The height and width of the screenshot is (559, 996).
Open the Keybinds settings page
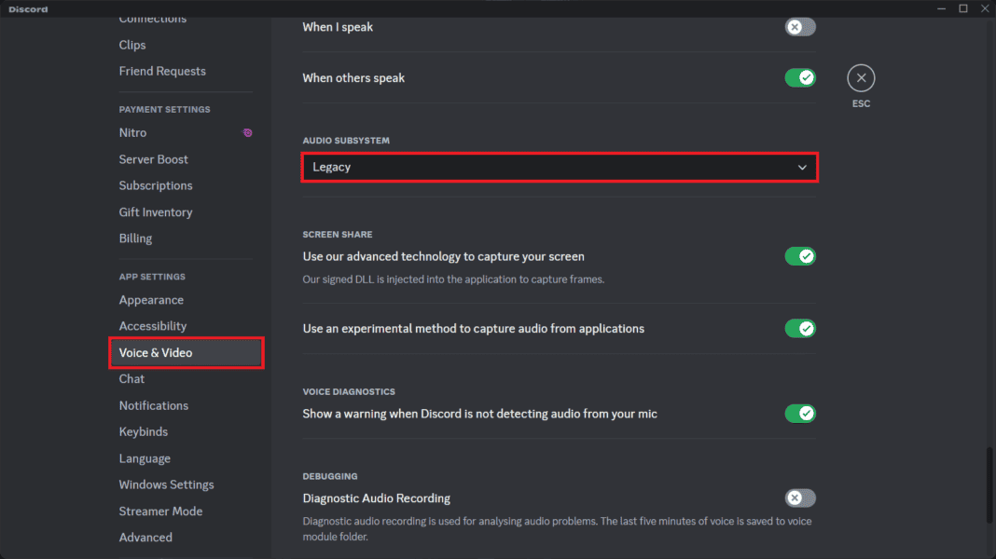pos(143,431)
